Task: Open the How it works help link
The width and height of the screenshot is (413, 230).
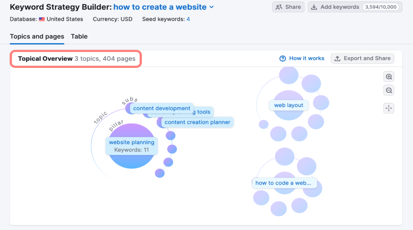Action: coord(302,58)
